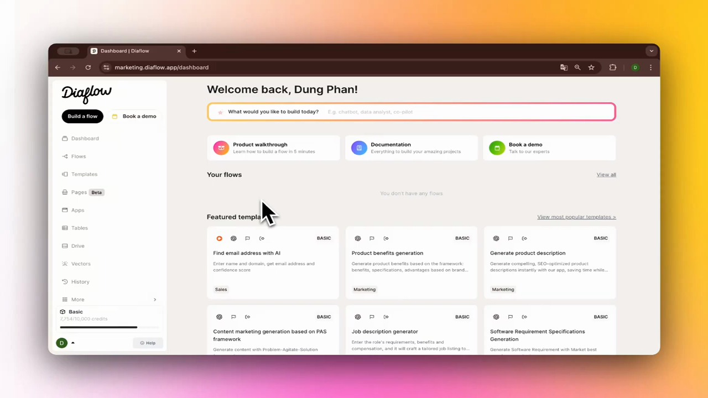Open the Flows icon in sidebar
Viewport: 708px width, 398px height.
coord(65,156)
